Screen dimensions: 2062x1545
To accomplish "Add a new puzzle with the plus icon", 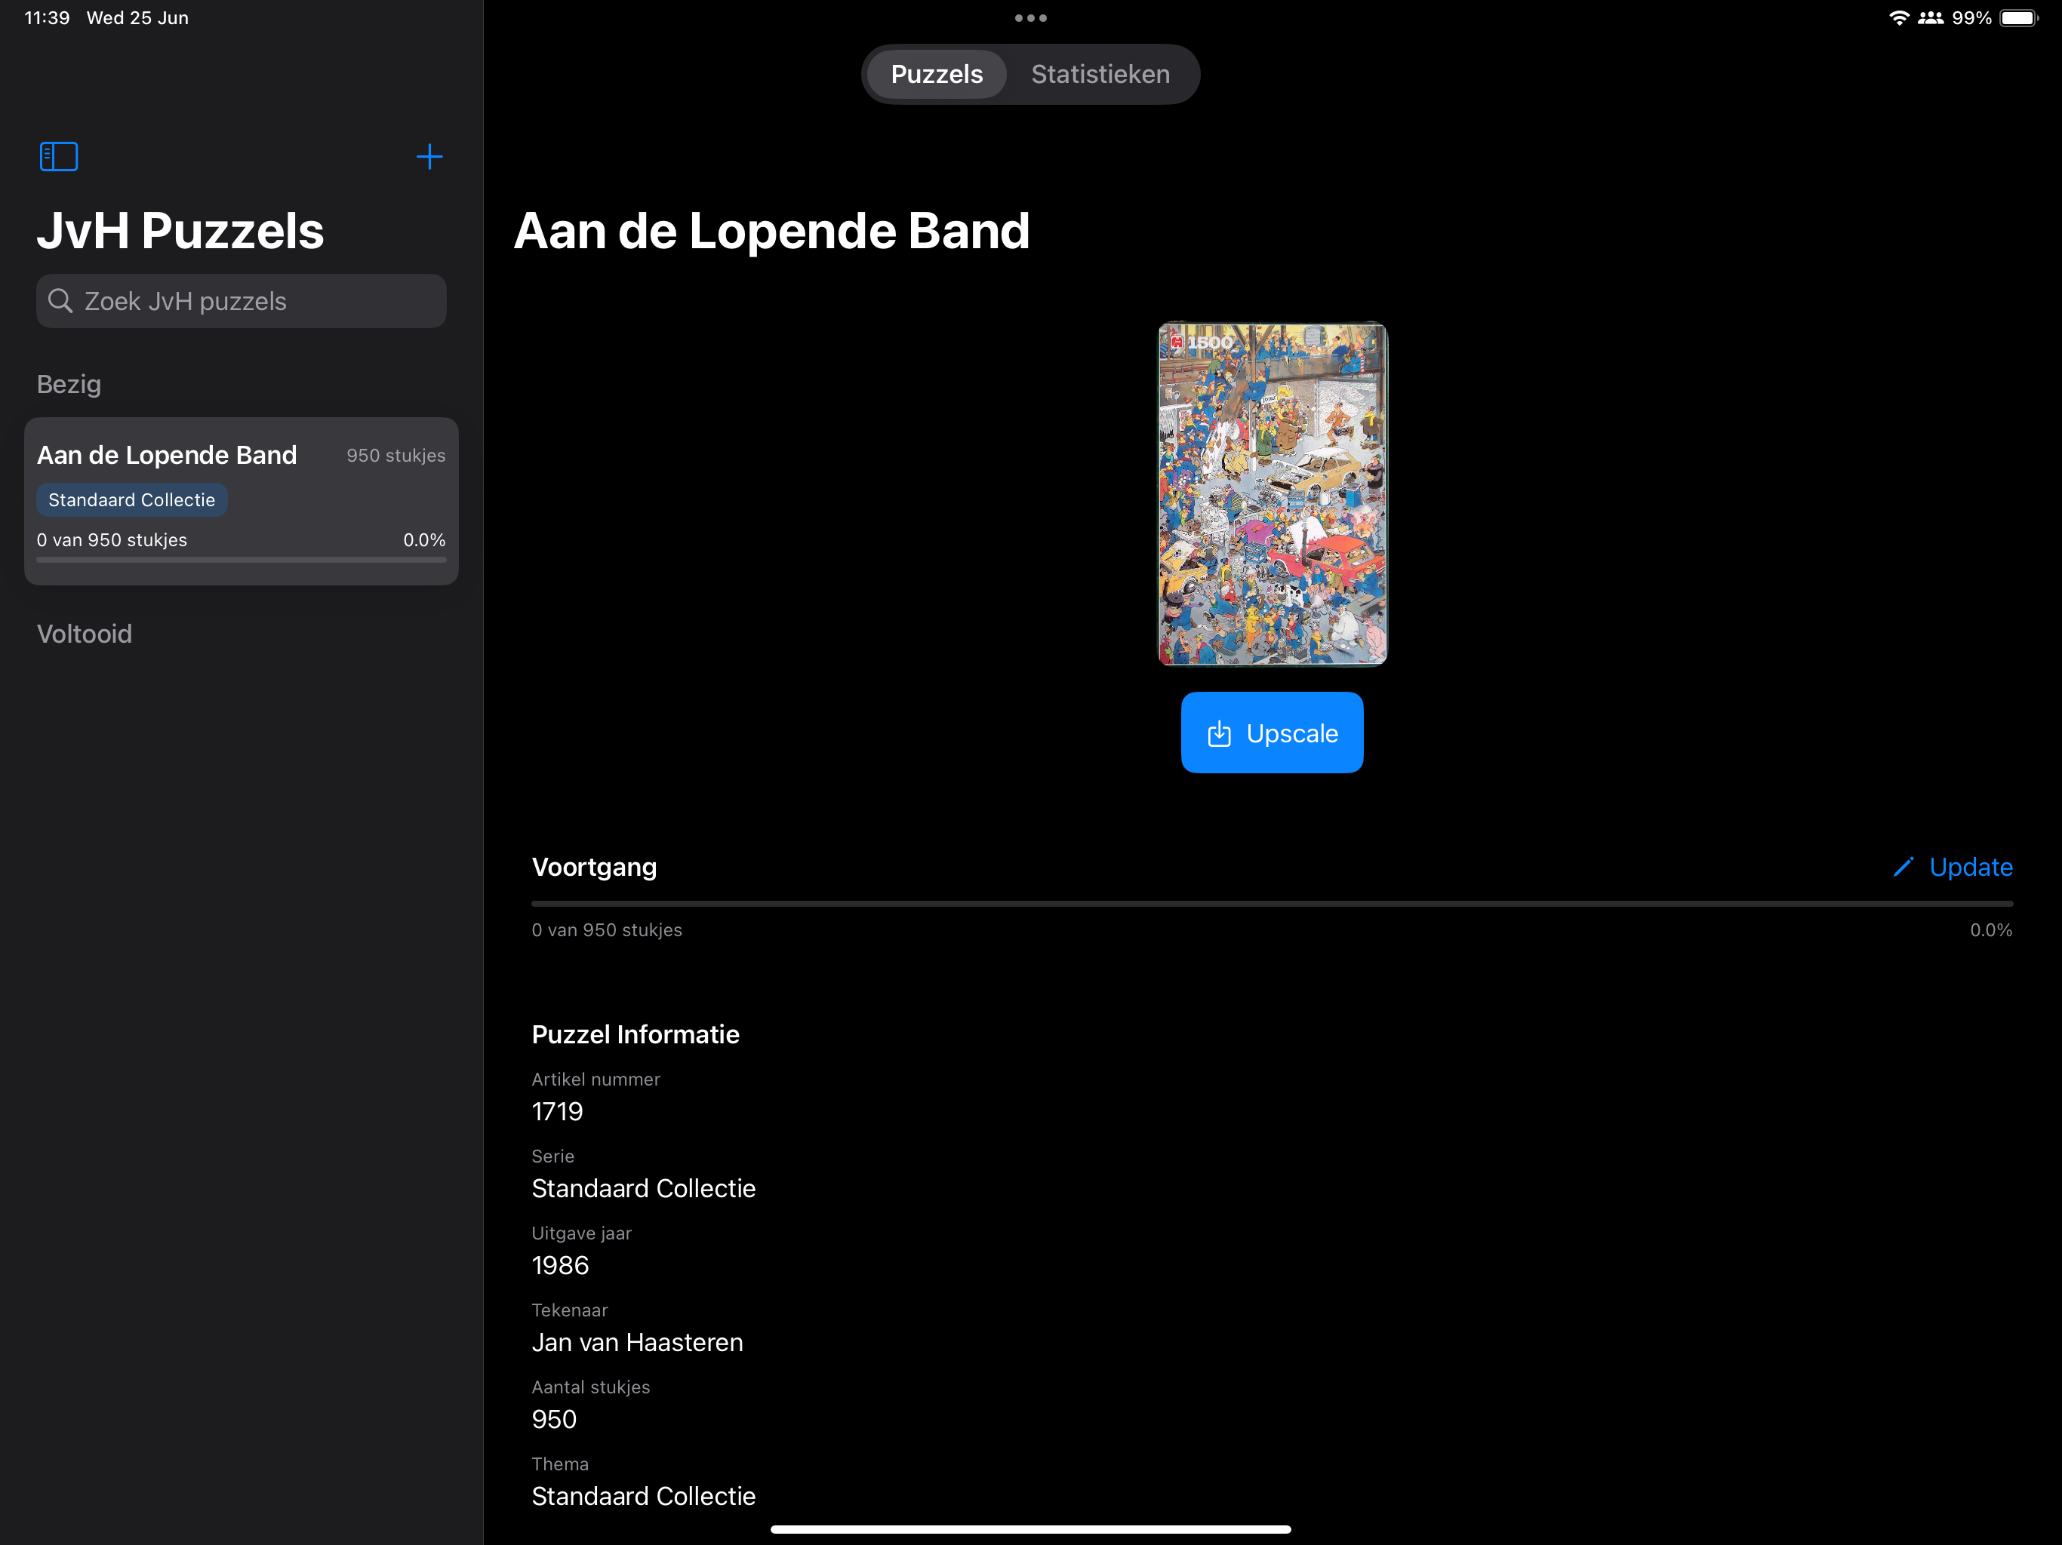I will coord(429,157).
